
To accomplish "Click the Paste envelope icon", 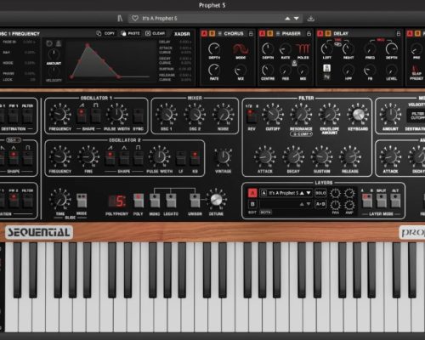I will 123,33.
